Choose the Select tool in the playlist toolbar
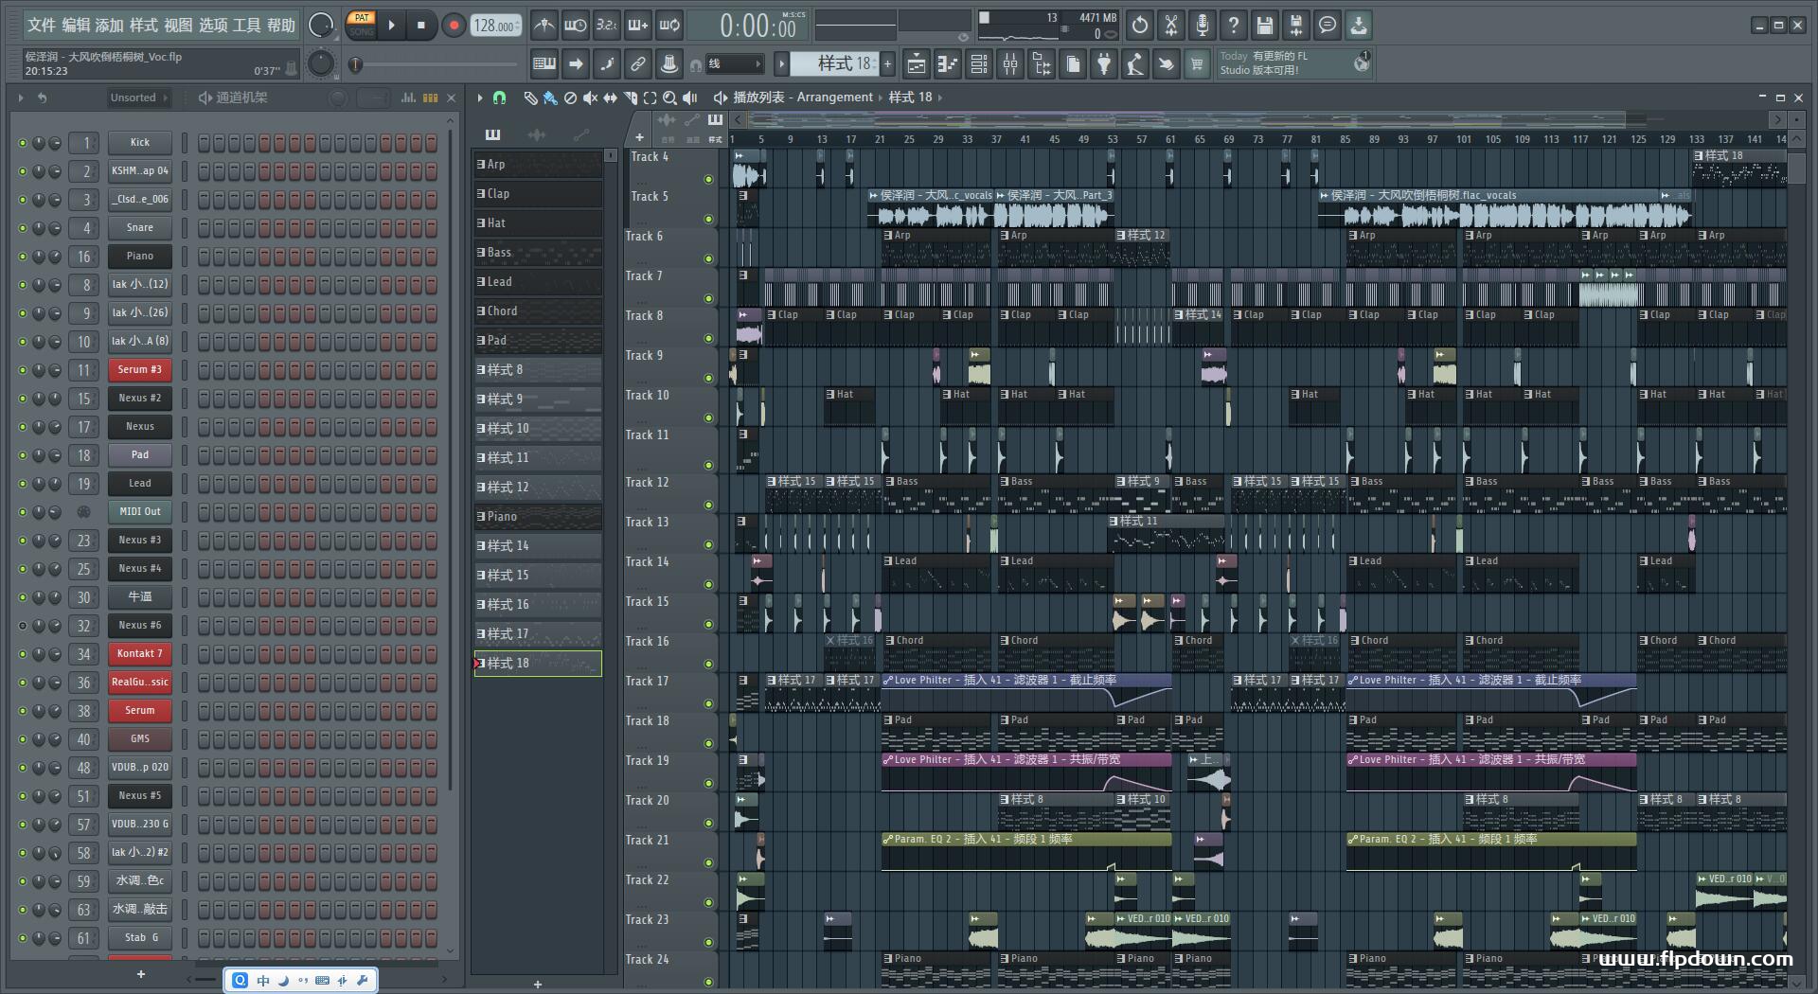1818x994 pixels. coord(650,98)
